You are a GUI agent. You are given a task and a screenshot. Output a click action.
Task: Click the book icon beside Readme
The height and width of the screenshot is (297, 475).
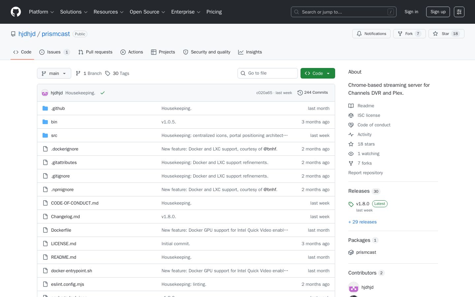tap(351, 106)
